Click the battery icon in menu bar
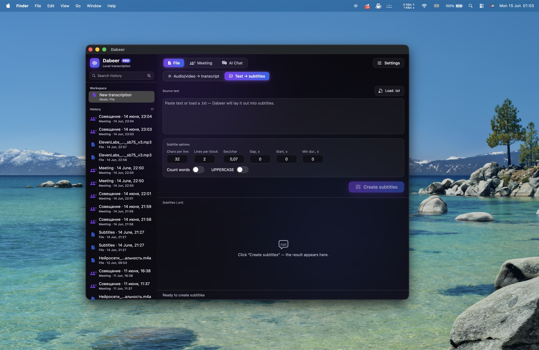This screenshot has width=539, height=350. click(x=459, y=6)
